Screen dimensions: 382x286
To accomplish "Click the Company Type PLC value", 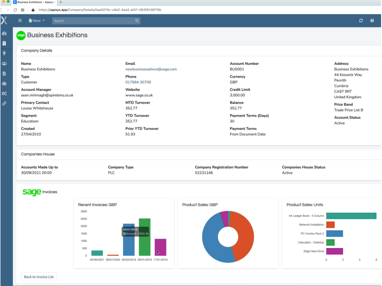I will point(111,173).
